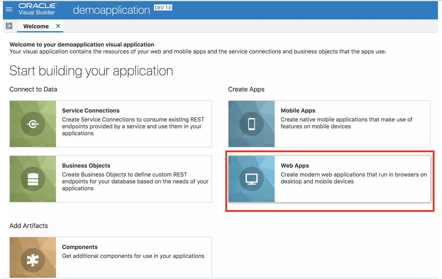Open the hamburger main menu
442x279 pixels.
click(x=9, y=9)
